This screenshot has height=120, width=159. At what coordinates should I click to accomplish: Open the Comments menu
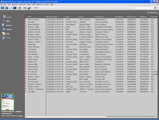(23, 4)
